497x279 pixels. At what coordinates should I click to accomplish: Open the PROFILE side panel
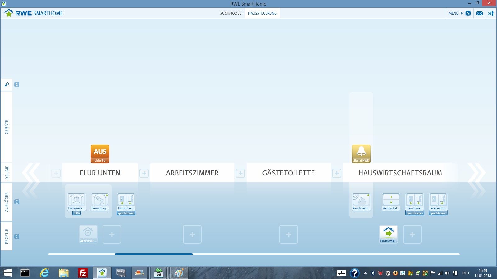point(7,236)
